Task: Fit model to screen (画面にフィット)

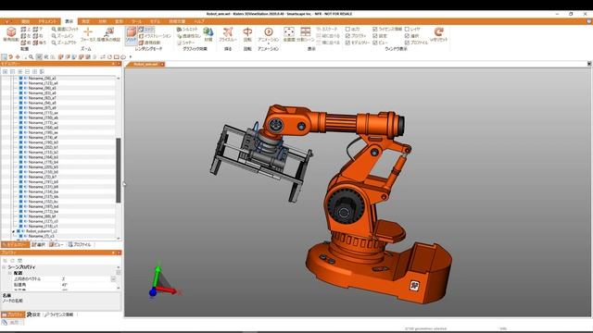Action: 65,29
